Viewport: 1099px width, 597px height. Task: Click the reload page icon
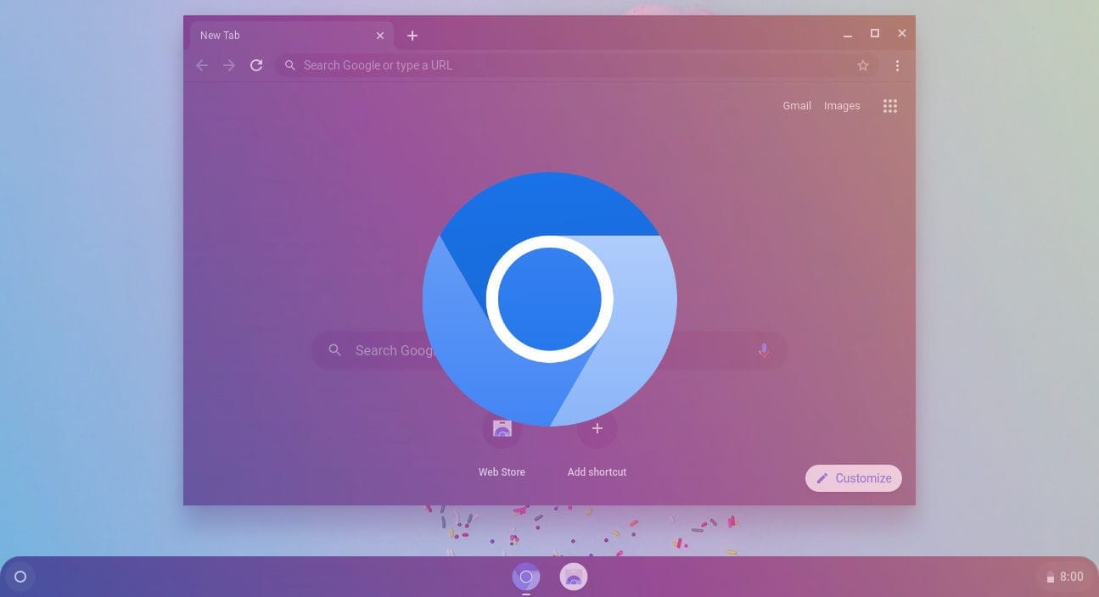[x=256, y=64]
